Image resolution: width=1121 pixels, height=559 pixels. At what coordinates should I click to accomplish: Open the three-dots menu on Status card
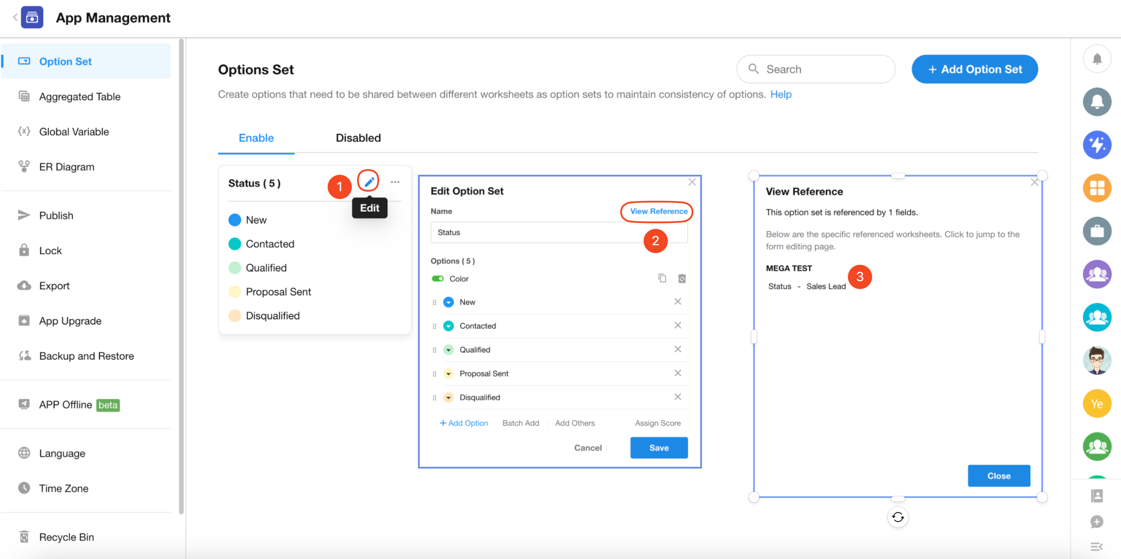coord(395,182)
